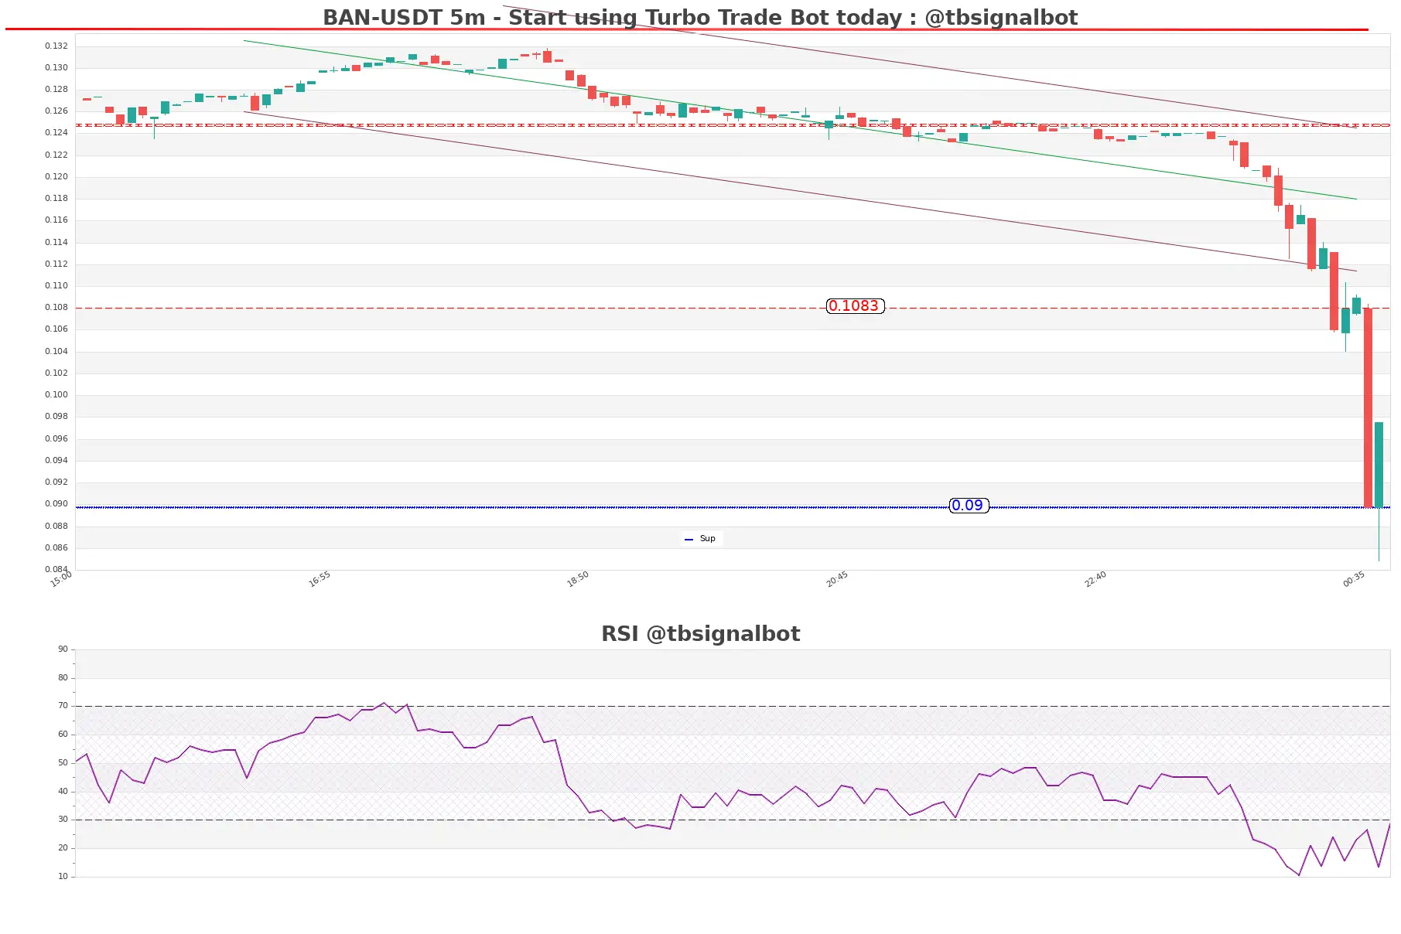Click the 15:00 time axis label
1401x934 pixels.
click(x=61, y=580)
